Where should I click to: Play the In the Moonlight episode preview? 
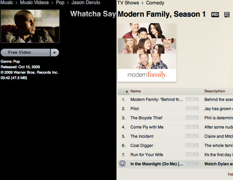(x=122, y=164)
